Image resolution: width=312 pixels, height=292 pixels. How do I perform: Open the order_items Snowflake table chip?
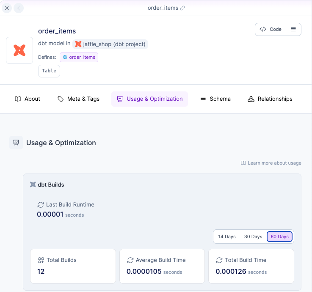coord(79,57)
